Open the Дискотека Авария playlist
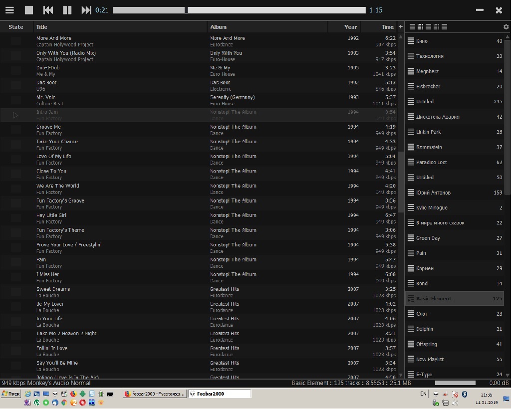Image resolution: width=512 pixels, height=409 pixels. pos(455,117)
